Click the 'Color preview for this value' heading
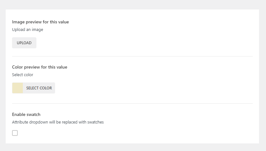This screenshot has width=266, height=151. [40, 67]
